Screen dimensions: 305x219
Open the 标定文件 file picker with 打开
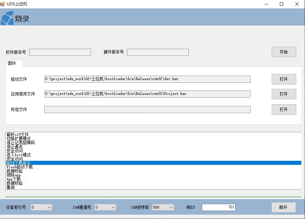pos(284,109)
